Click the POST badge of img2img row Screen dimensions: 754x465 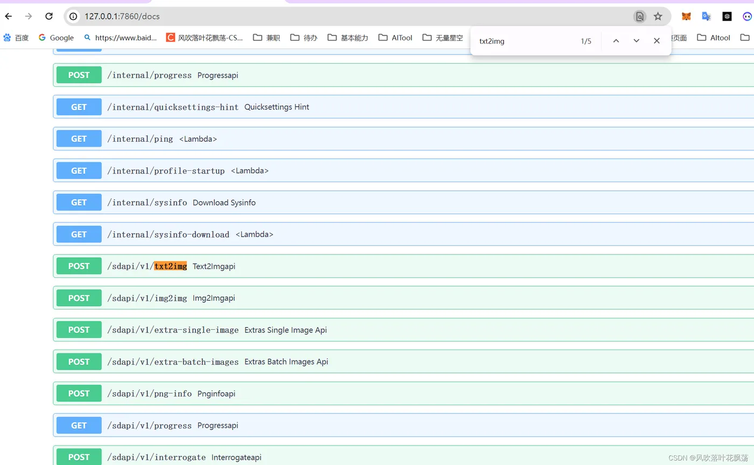coord(79,297)
